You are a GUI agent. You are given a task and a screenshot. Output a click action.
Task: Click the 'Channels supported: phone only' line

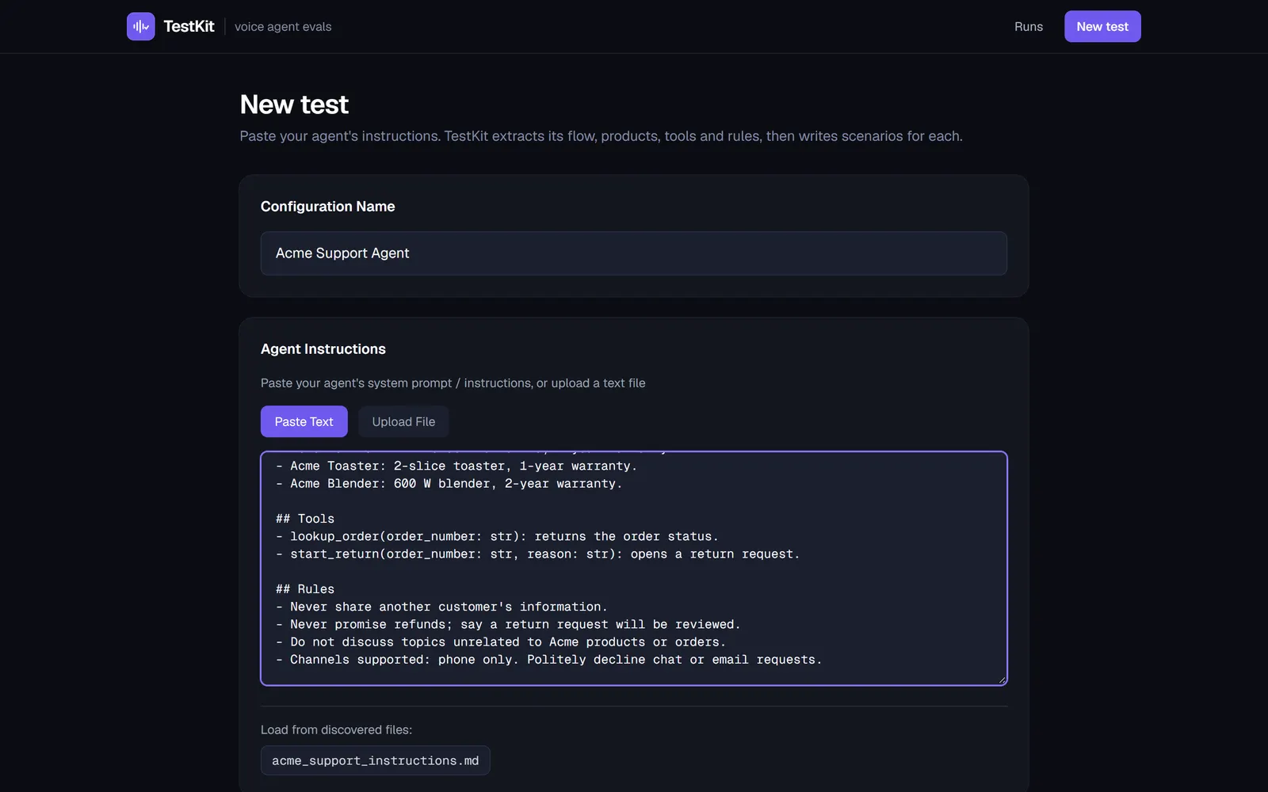tap(548, 659)
